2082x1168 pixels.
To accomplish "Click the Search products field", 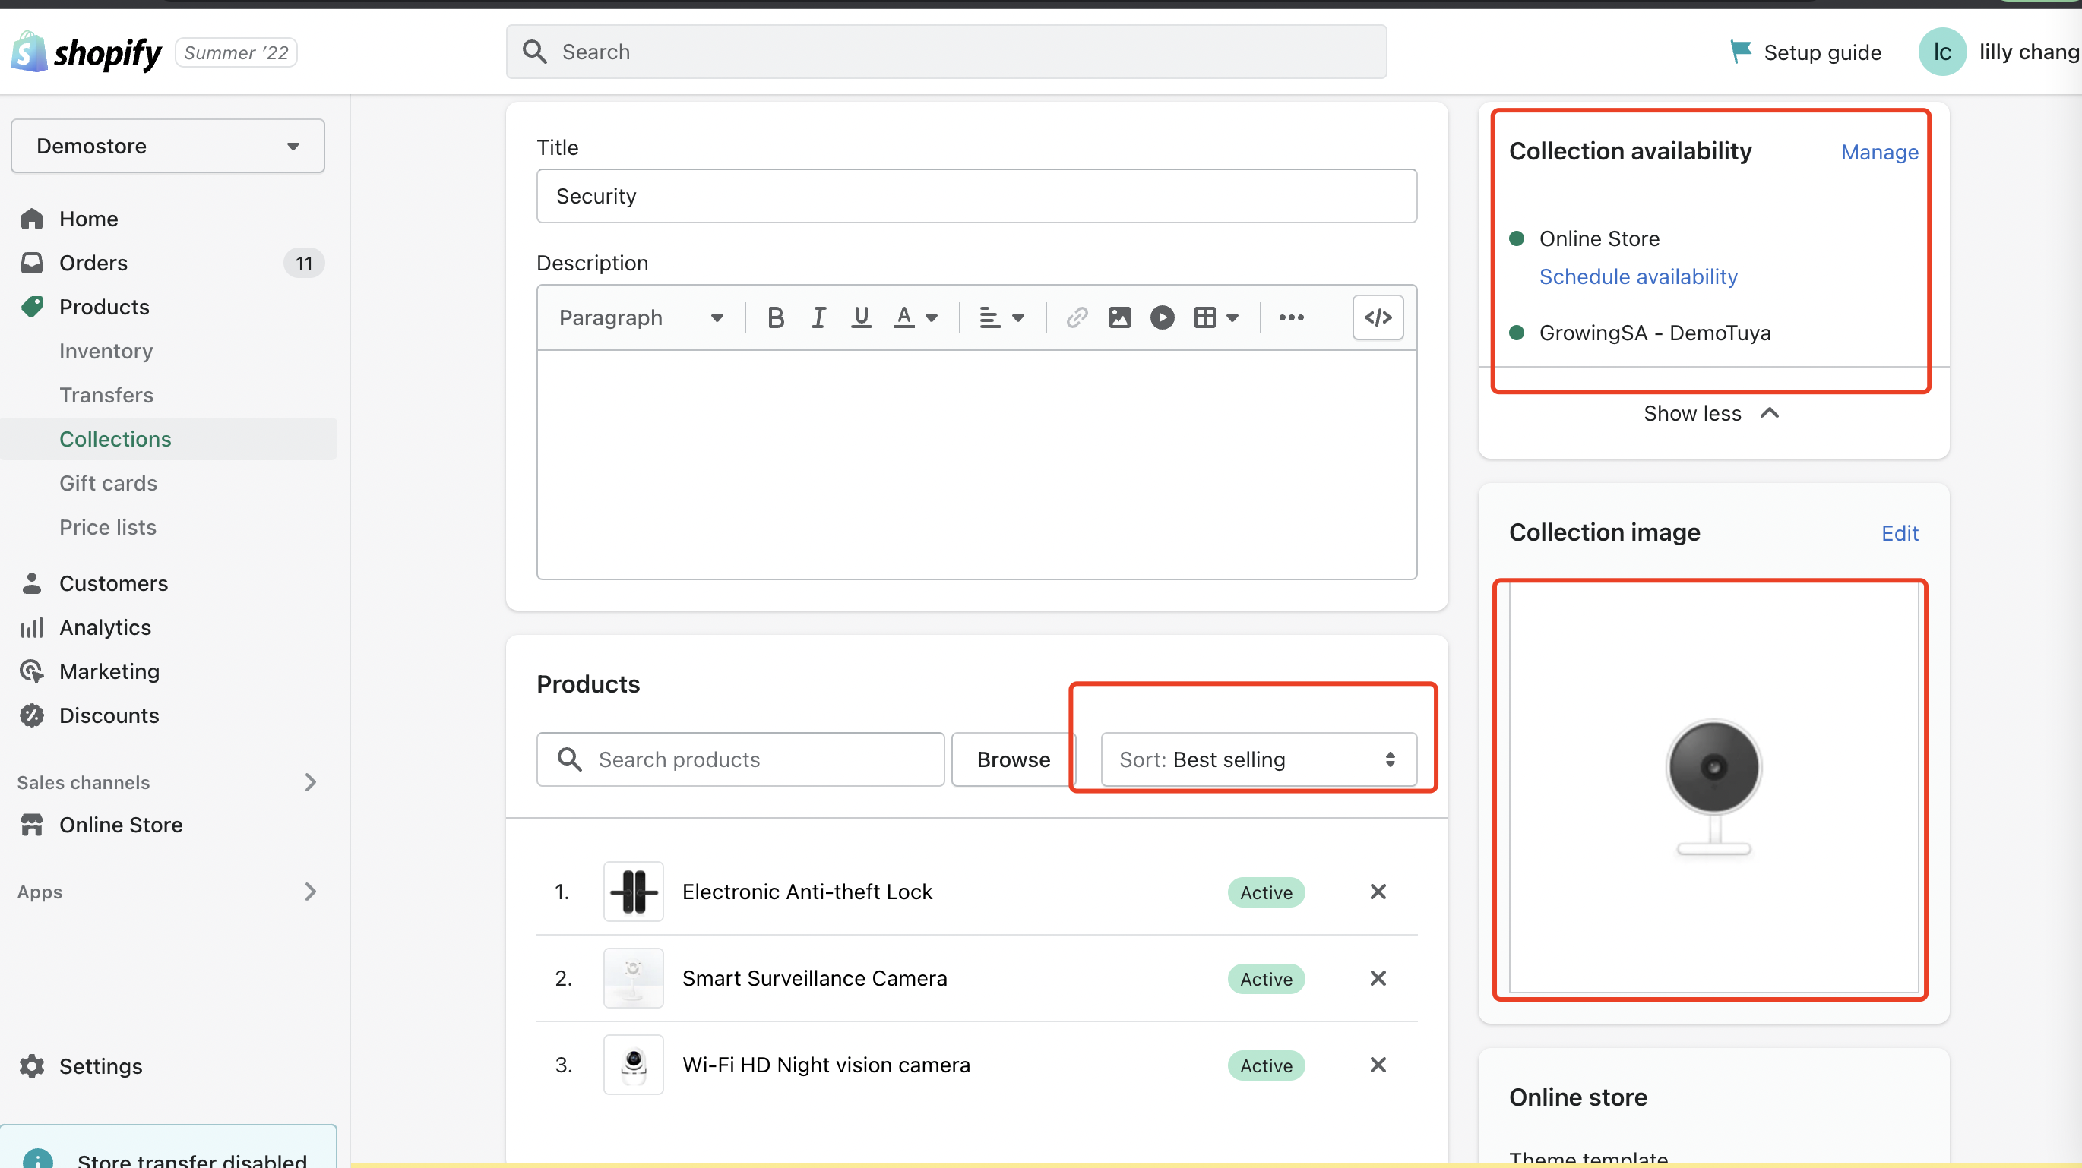I will [x=739, y=759].
